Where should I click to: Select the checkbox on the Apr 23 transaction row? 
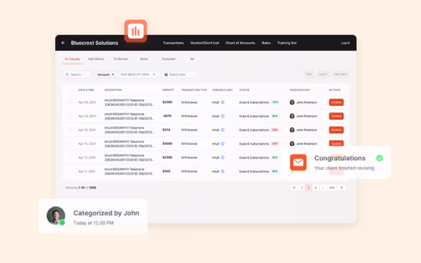point(70,102)
